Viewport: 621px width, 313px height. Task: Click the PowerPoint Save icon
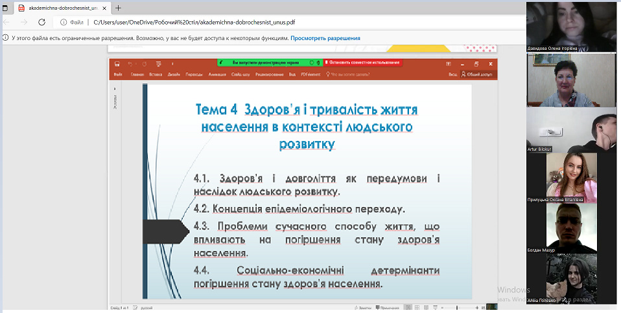(x=117, y=63)
